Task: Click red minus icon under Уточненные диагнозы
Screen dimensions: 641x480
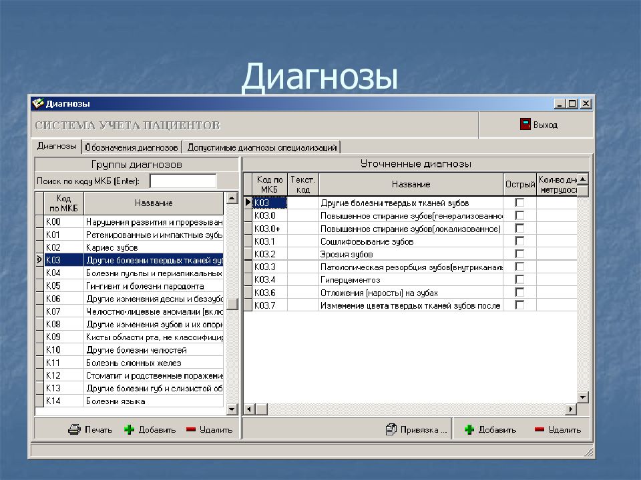Action: click(540, 429)
